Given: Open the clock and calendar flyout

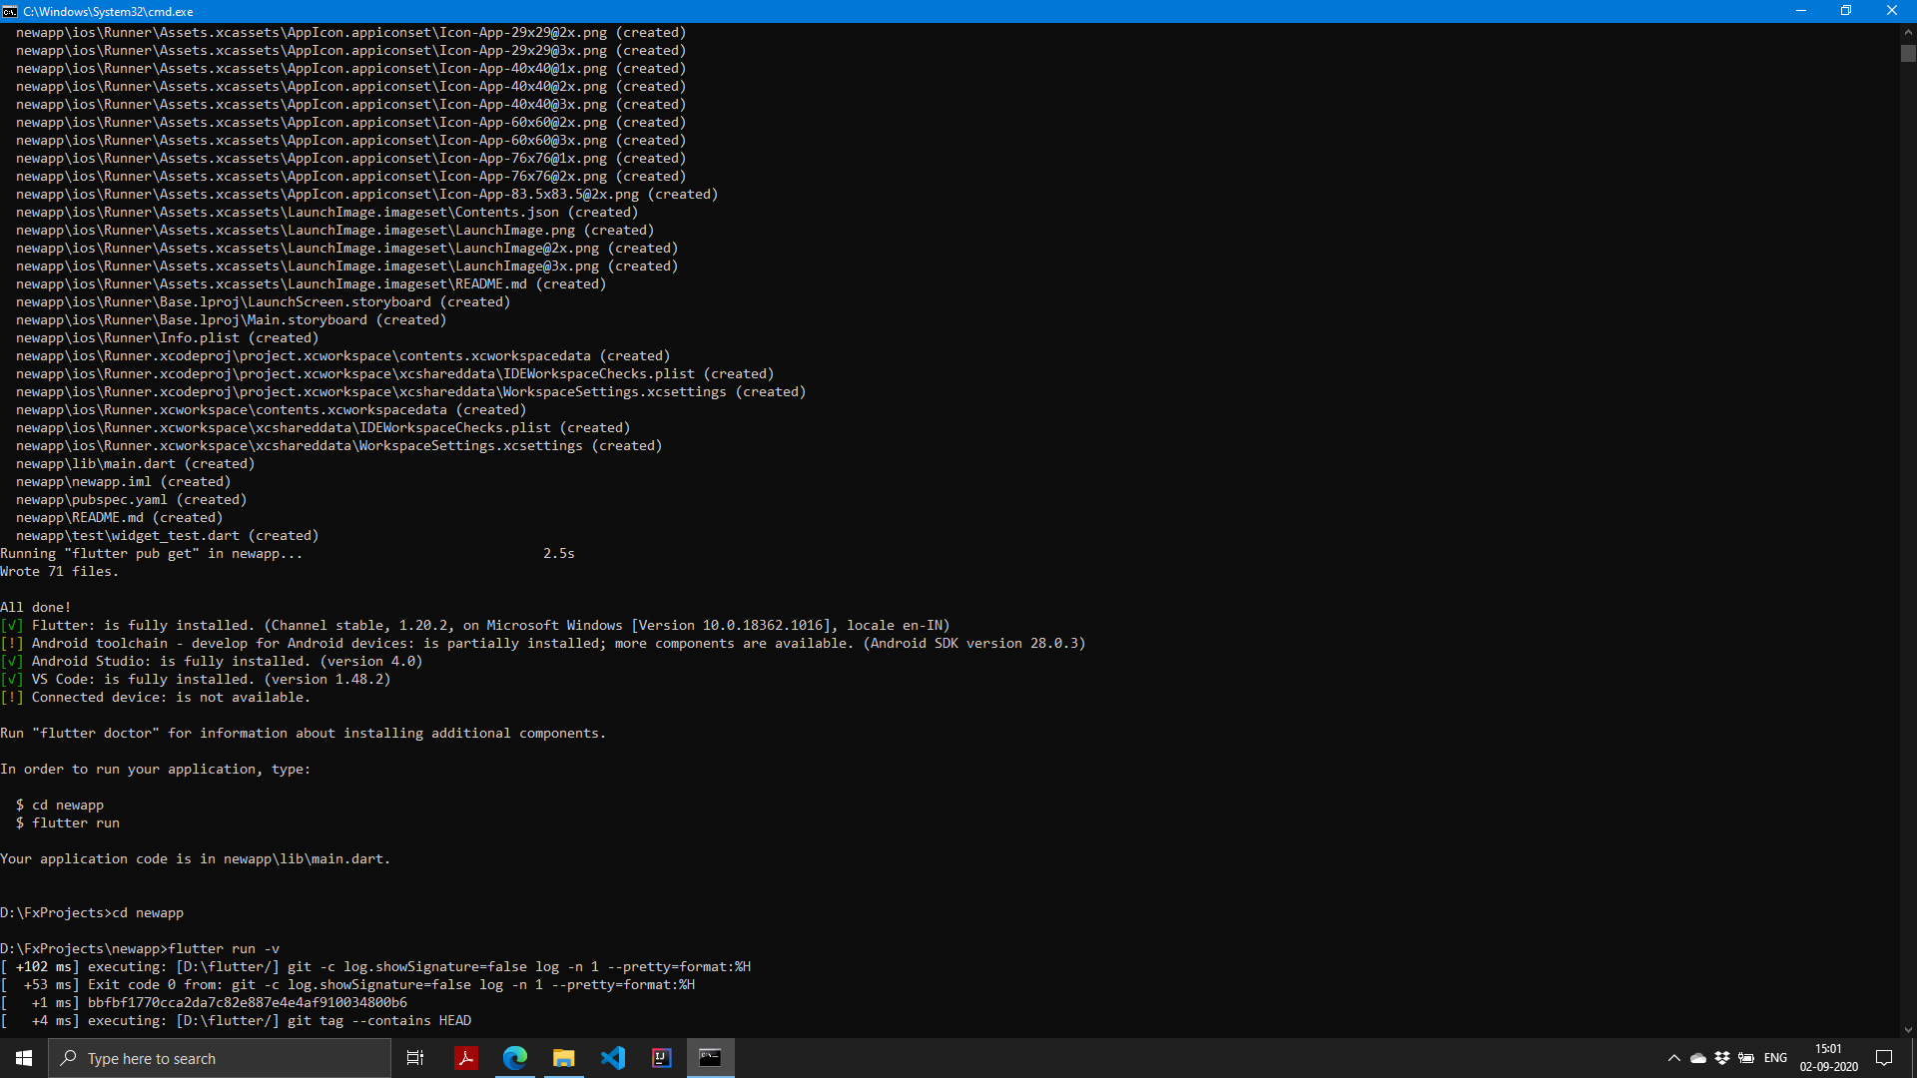Looking at the screenshot, I should (x=1828, y=1058).
